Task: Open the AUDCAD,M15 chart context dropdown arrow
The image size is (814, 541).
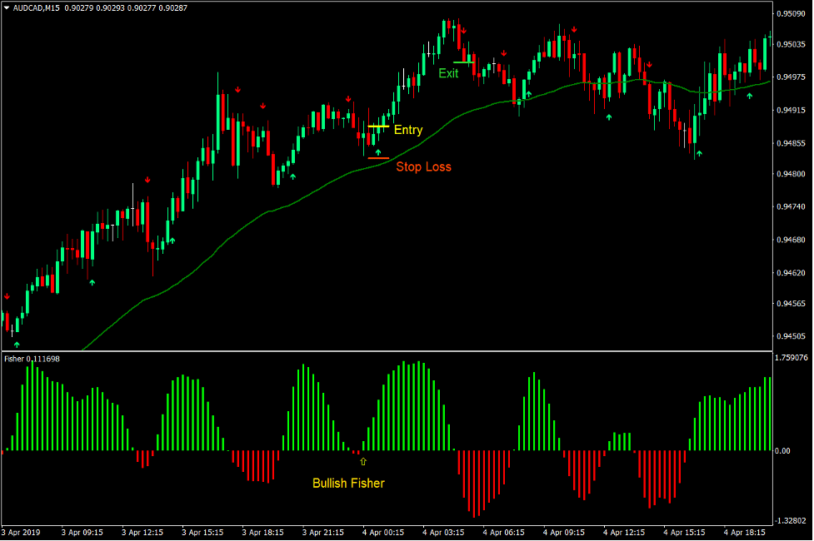Action: 7,6
